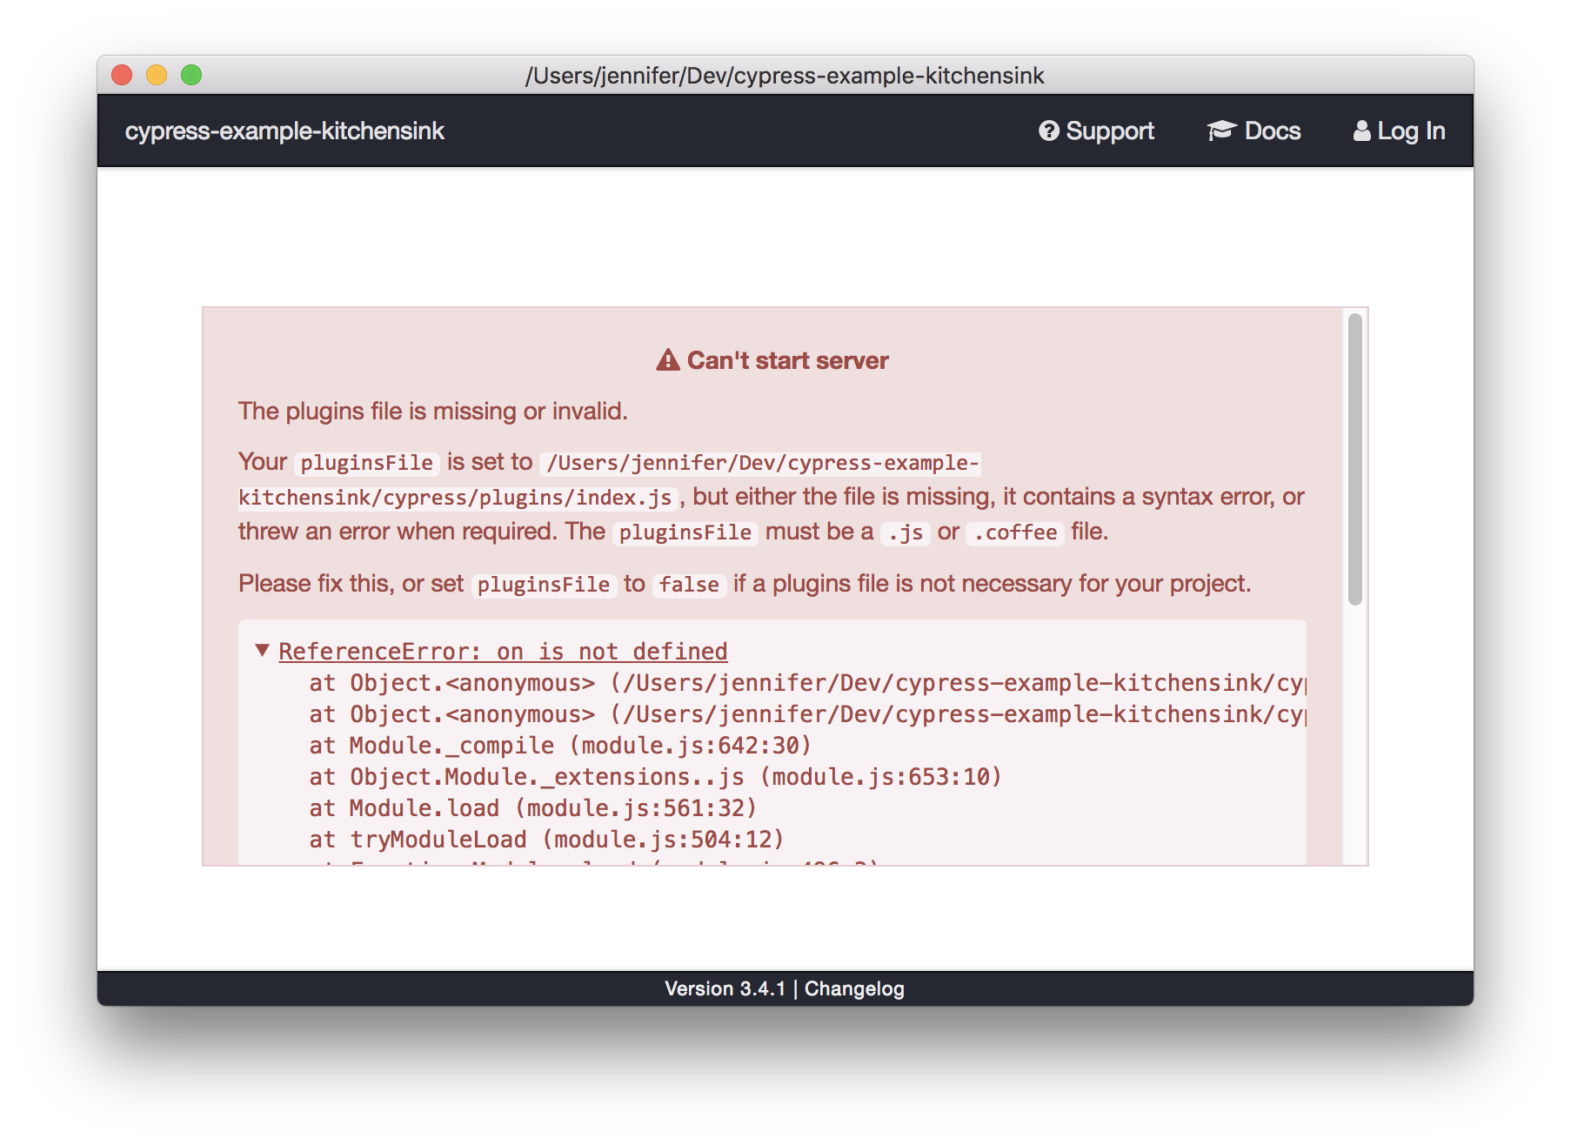Select the Module.load stack trace line
The height and width of the screenshot is (1145, 1571).
coord(533,808)
